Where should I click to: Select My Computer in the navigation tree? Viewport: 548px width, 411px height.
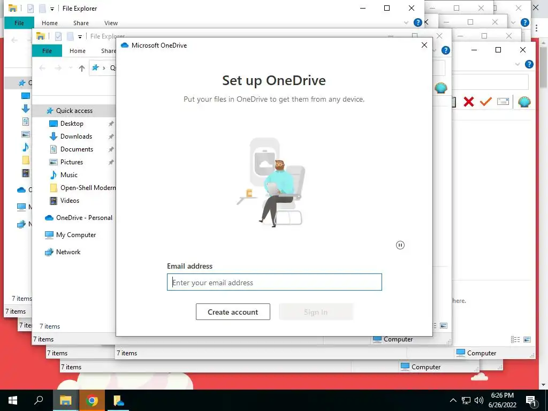[x=76, y=235]
